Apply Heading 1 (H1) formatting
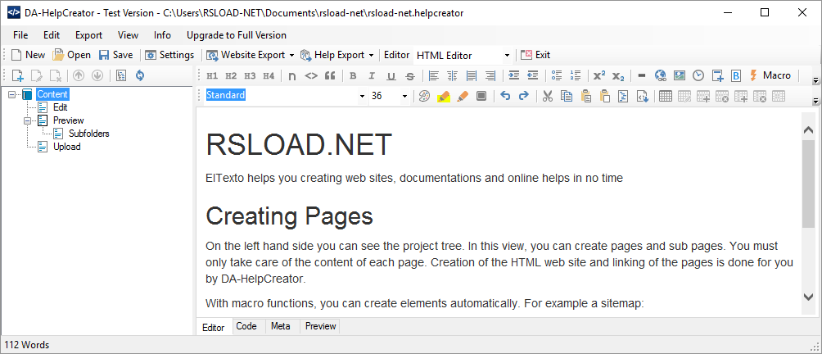Image resolution: width=822 pixels, height=354 pixels. point(212,76)
